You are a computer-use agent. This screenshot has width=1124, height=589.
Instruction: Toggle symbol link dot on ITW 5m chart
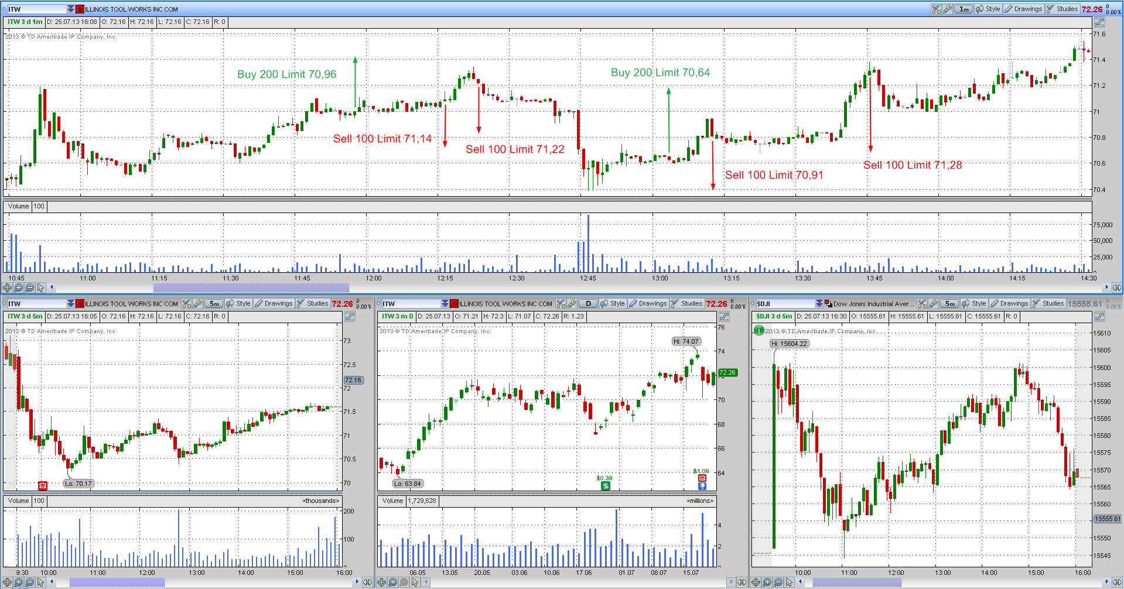(x=4, y=303)
